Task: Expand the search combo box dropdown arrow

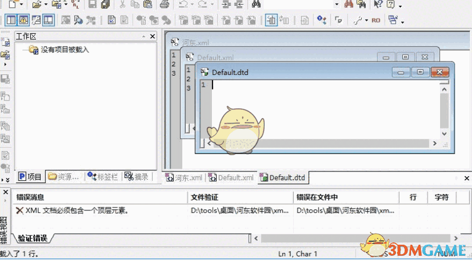Action: coord(337,5)
